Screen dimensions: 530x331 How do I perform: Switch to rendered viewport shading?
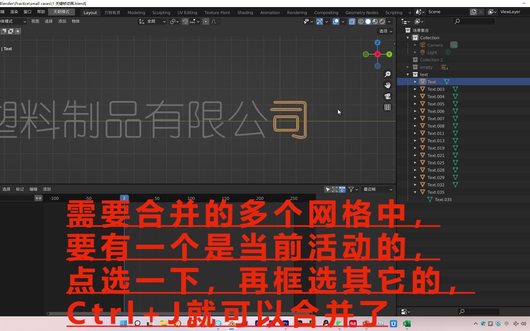[382, 21]
